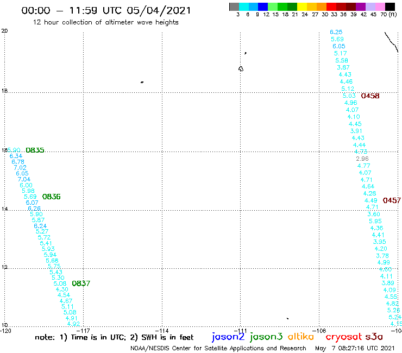The height and width of the screenshot is (353, 402).
Task: Click the 4.49 value beside 0457
Action: [x=370, y=200]
